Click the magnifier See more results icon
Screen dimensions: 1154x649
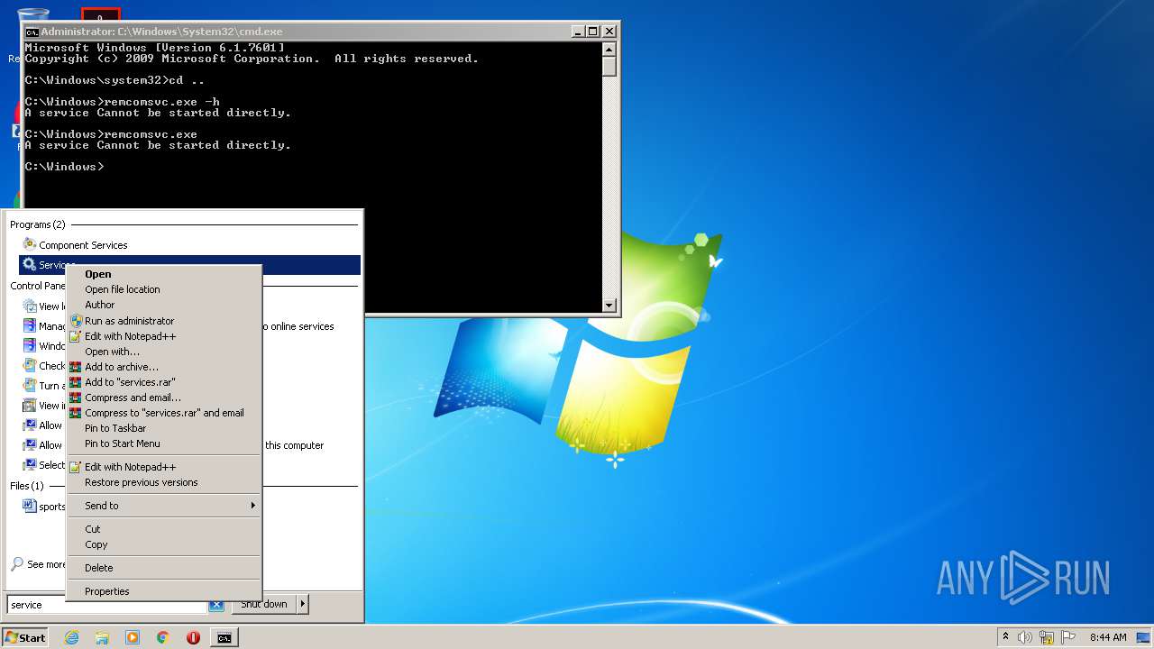17,564
